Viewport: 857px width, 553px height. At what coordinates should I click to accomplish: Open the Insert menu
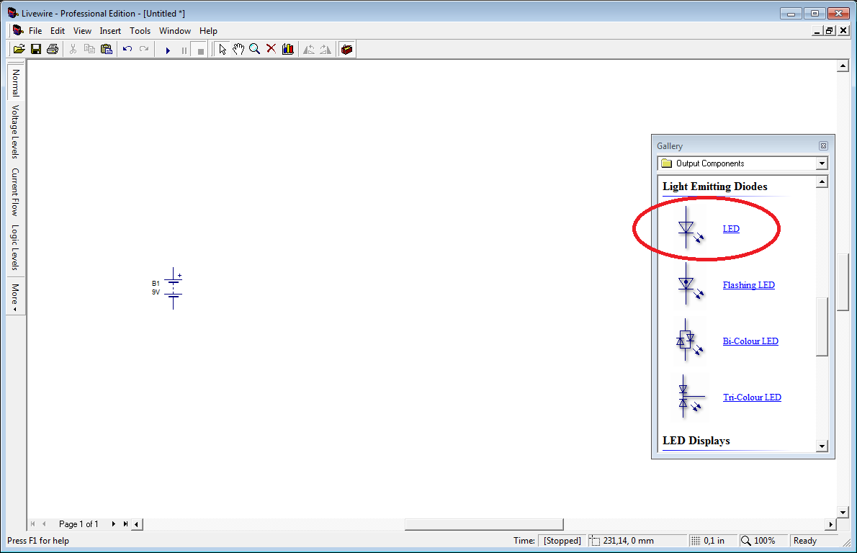[x=110, y=31]
